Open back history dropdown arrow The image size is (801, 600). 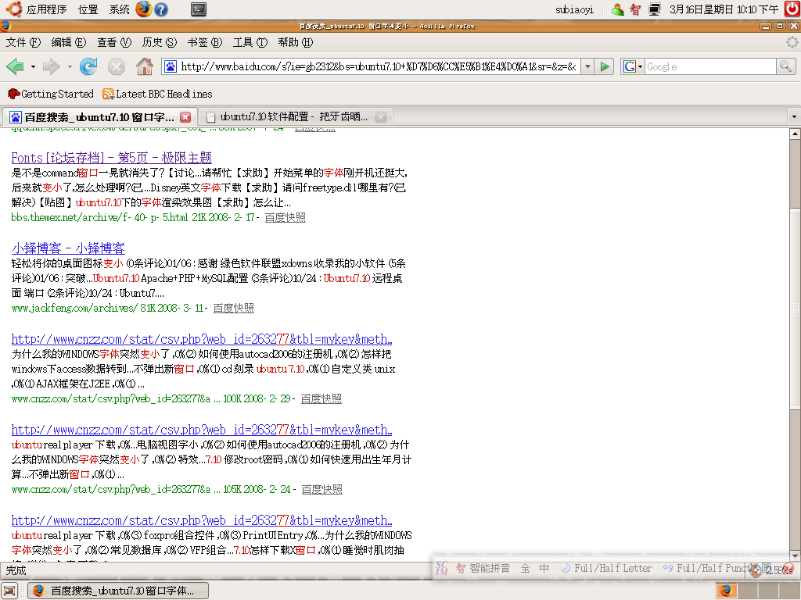33,67
